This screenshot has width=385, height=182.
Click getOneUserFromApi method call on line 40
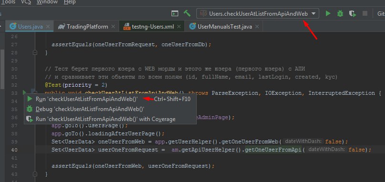pyautogui.click(x=273, y=150)
